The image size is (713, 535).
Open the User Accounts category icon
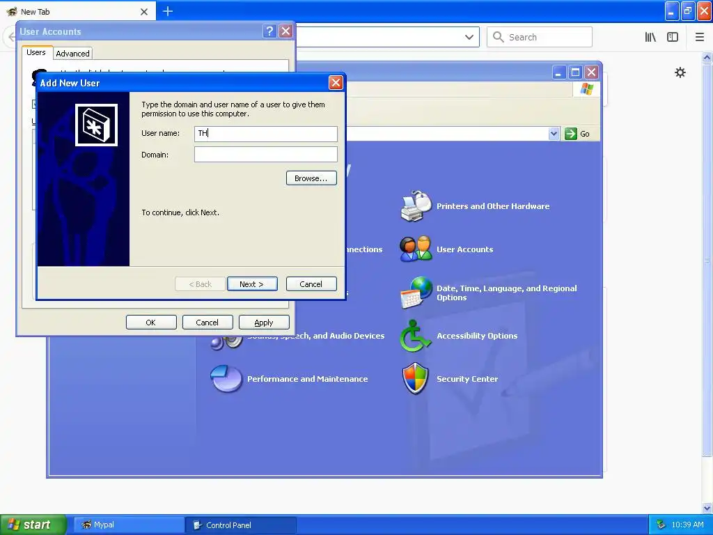point(416,249)
